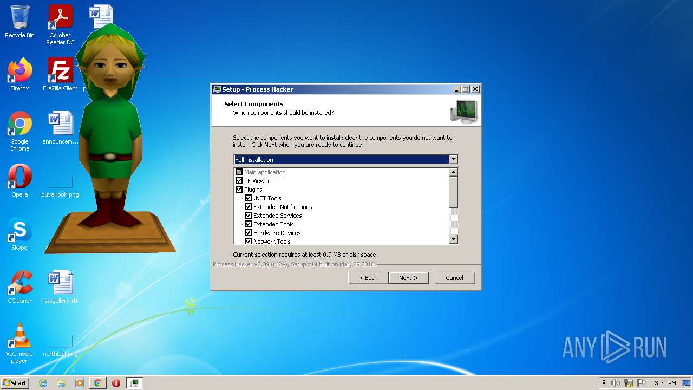Screen dimensions: 693x390
Task: Open the Start menu
Action: click(x=15, y=383)
